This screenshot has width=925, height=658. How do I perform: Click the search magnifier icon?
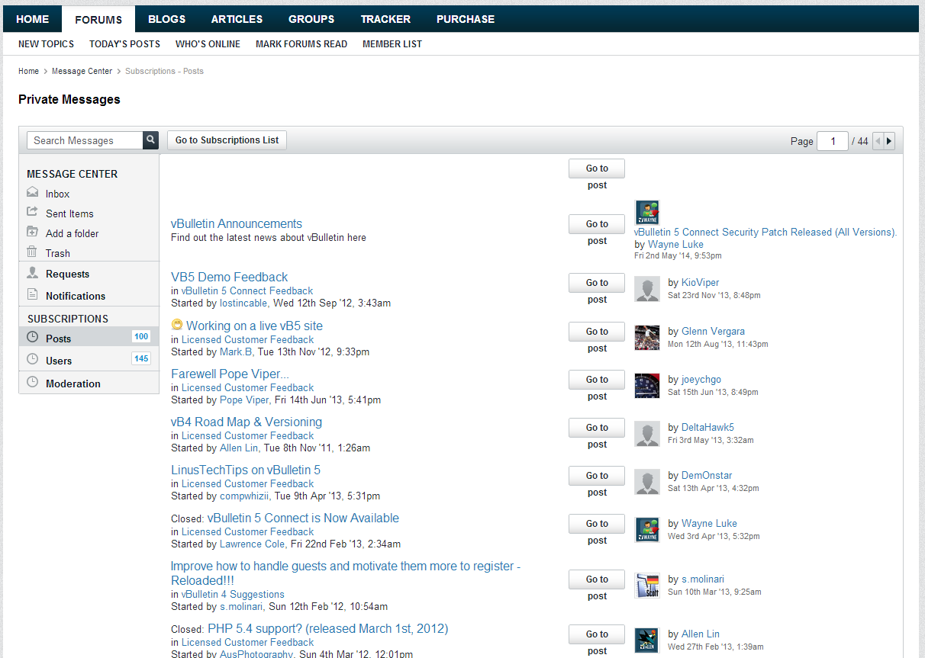151,140
